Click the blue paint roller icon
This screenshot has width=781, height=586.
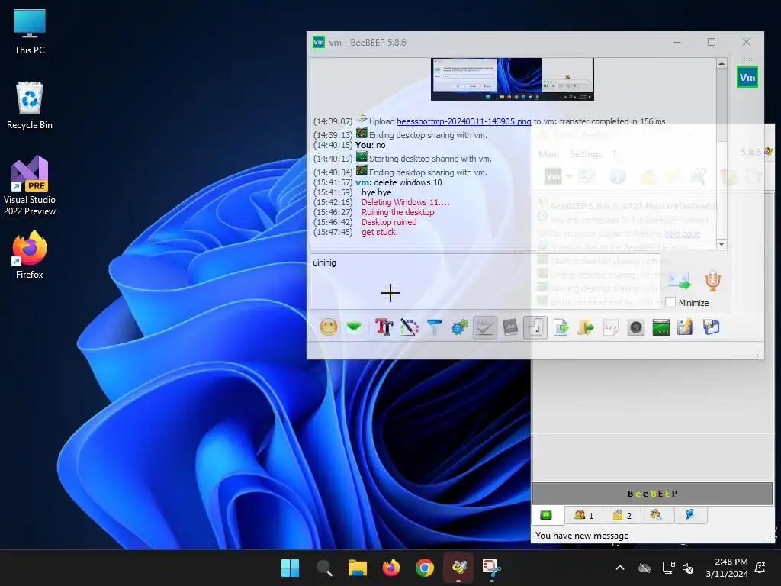click(434, 327)
